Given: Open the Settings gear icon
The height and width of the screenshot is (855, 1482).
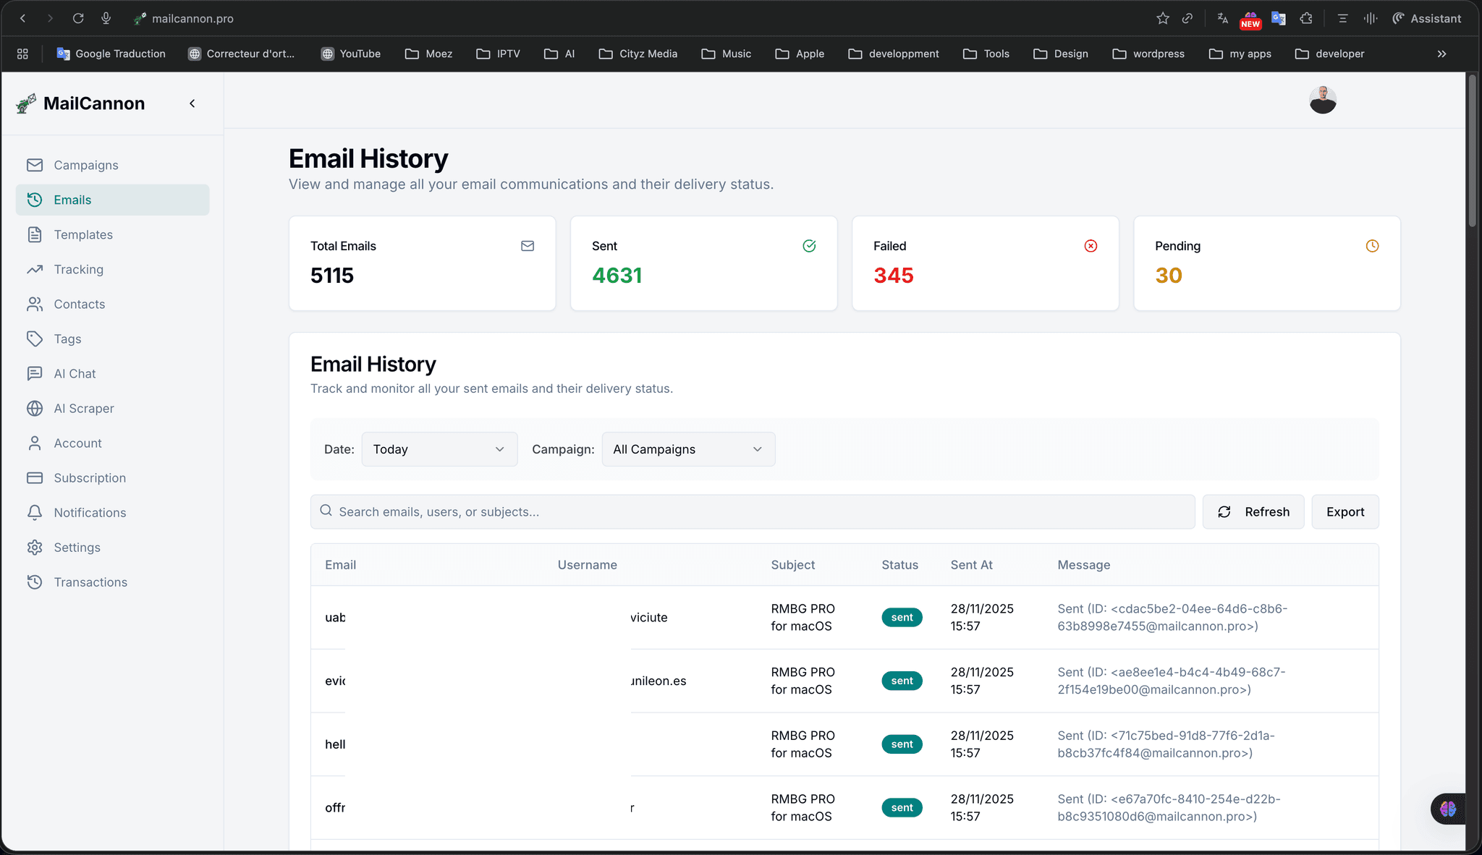Looking at the screenshot, I should point(35,547).
